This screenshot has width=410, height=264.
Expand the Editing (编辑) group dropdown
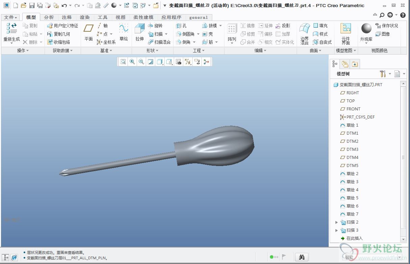[261, 51]
